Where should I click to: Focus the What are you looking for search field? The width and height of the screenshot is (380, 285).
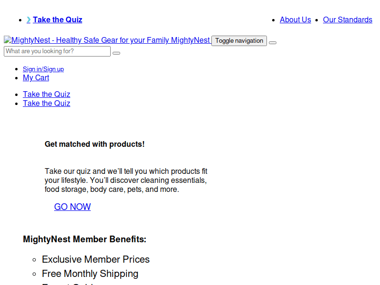[57, 51]
